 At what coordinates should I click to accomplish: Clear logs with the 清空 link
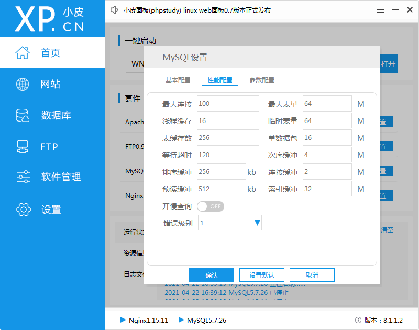(x=386, y=230)
